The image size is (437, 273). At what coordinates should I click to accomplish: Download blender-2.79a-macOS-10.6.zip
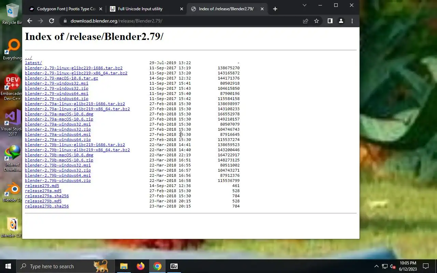(59, 119)
